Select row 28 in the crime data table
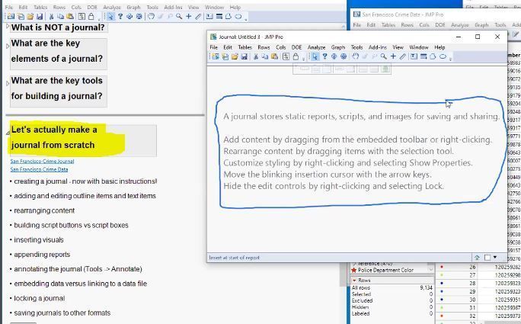Viewport: 521px width, 324px height. (472, 283)
